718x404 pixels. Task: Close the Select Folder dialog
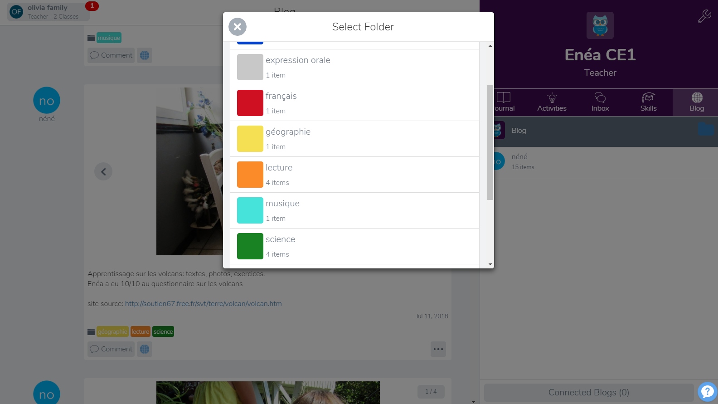[237, 27]
